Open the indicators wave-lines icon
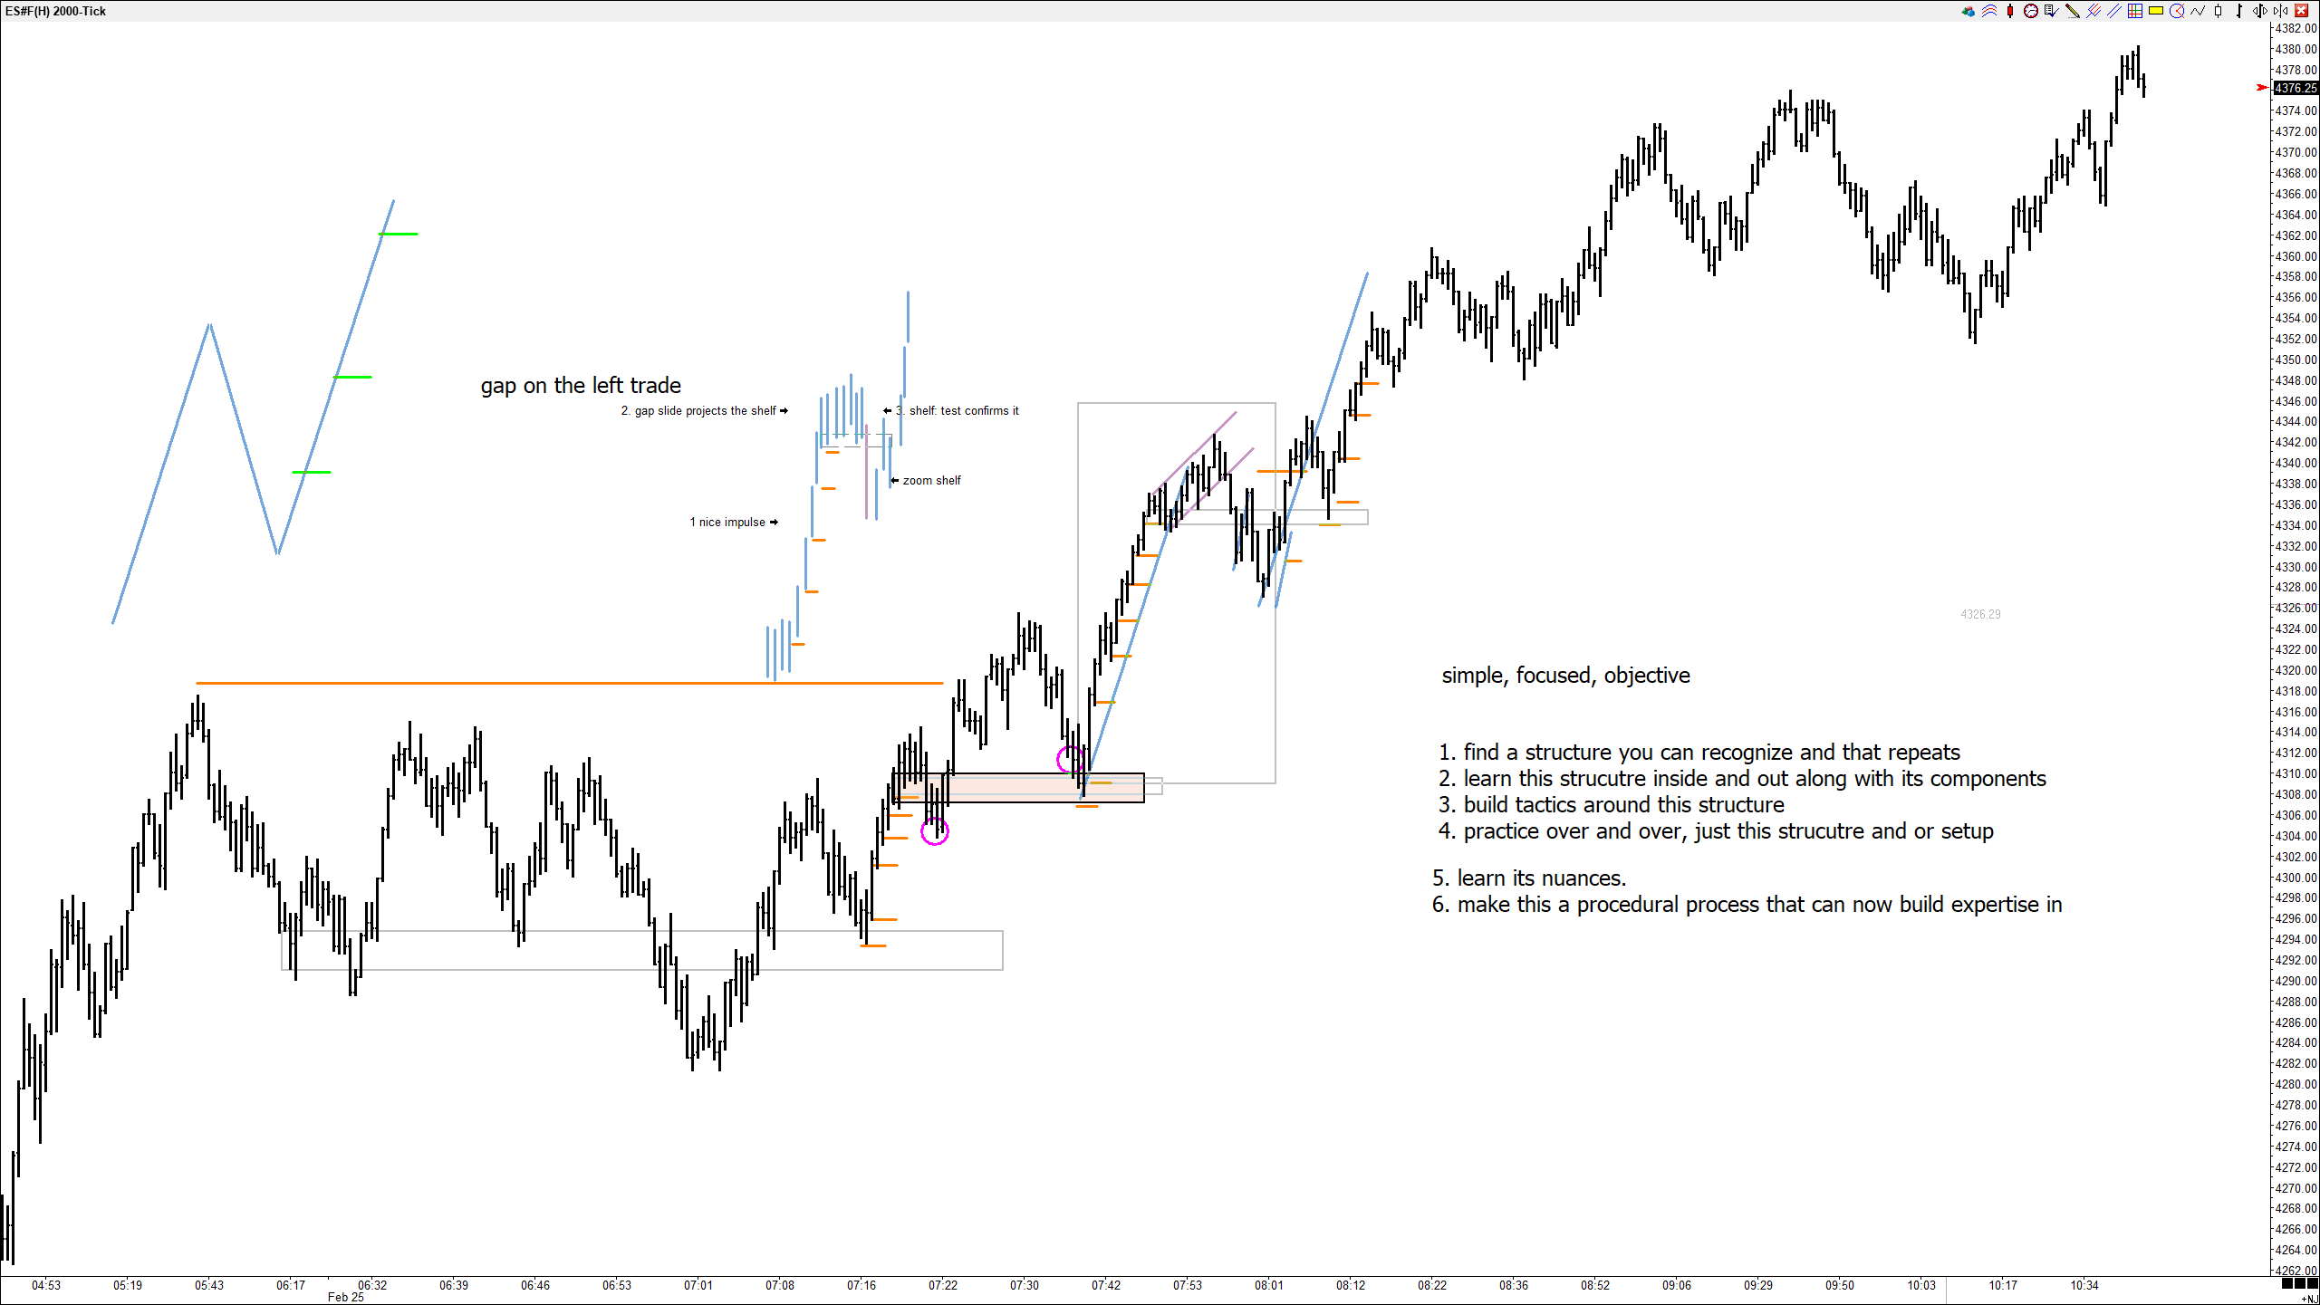This screenshot has width=2320, height=1305. [1989, 11]
